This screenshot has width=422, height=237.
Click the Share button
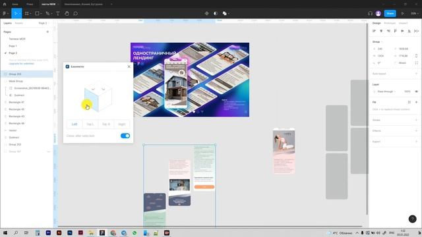pyautogui.click(x=390, y=13)
